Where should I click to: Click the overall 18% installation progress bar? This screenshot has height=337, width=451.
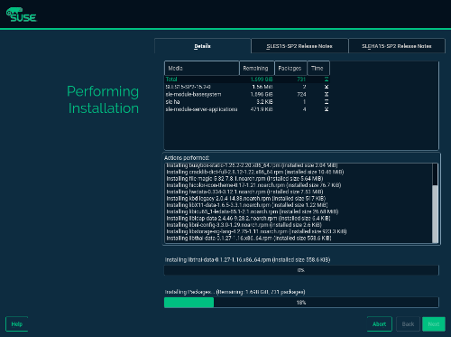point(301,303)
